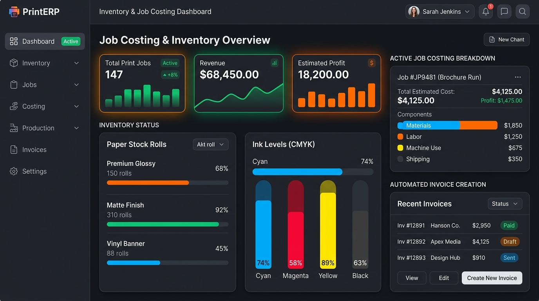The image size is (539, 301).
Task: Click the search magnifier icon
Action: coord(523,12)
